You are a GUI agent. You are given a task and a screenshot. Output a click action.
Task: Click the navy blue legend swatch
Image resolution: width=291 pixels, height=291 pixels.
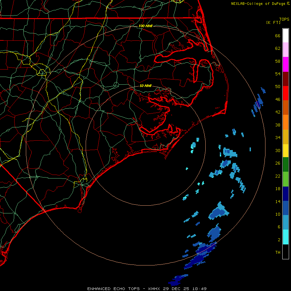pyautogui.click(x=286, y=194)
